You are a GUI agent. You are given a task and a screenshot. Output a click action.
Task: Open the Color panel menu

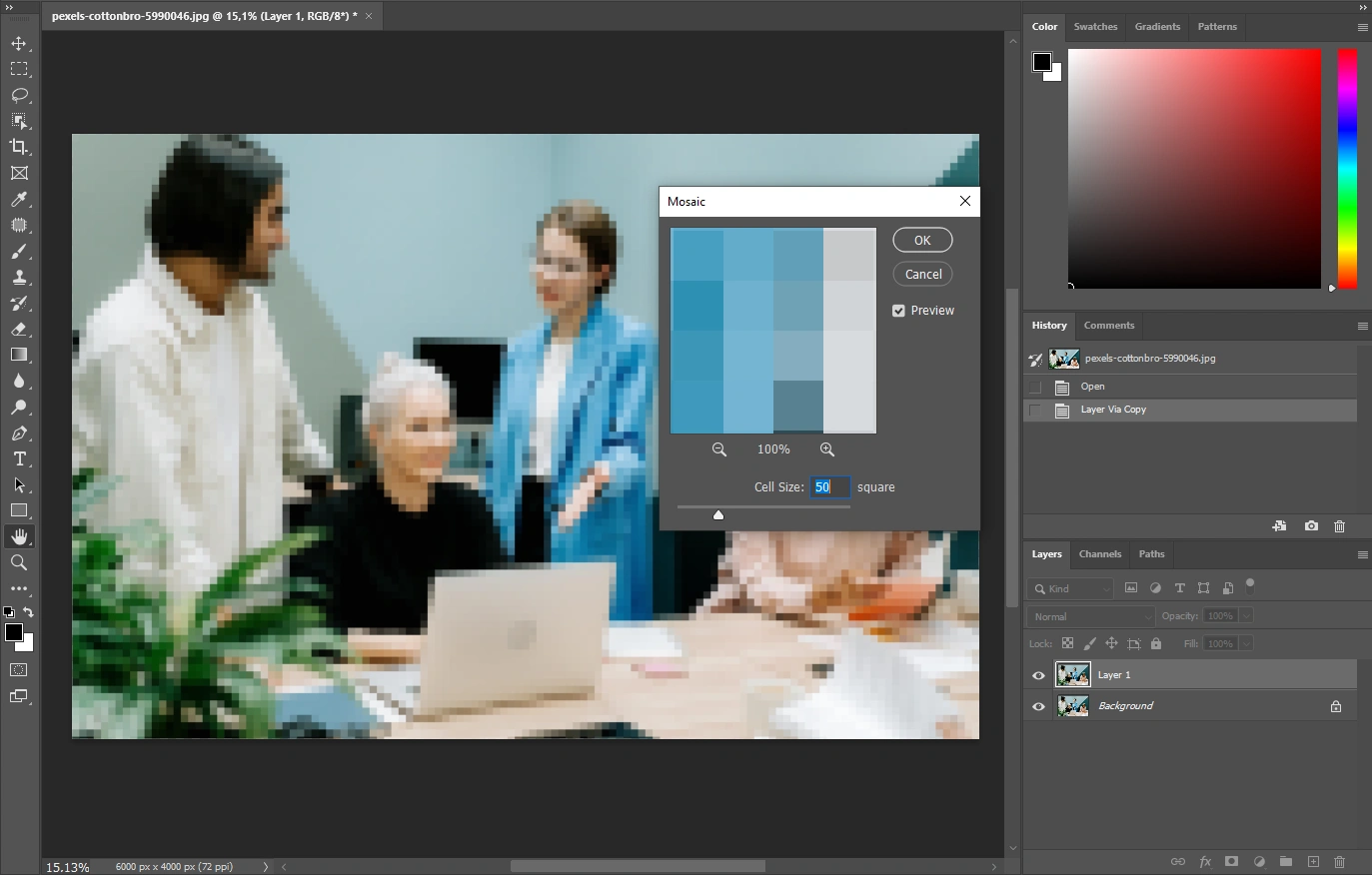click(1362, 27)
